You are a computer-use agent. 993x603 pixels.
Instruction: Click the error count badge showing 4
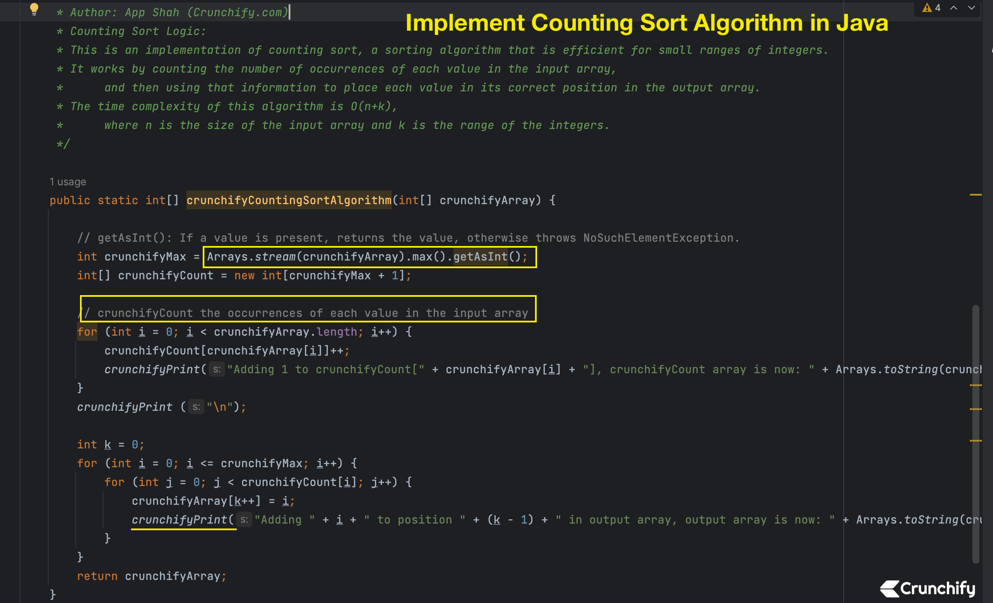pyautogui.click(x=936, y=8)
